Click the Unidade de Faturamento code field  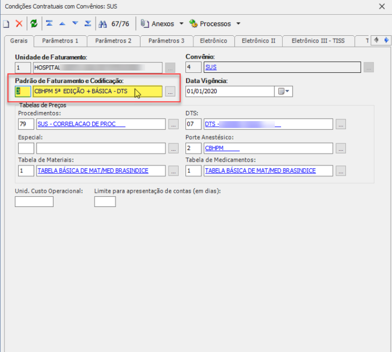pyautogui.click(x=23, y=68)
